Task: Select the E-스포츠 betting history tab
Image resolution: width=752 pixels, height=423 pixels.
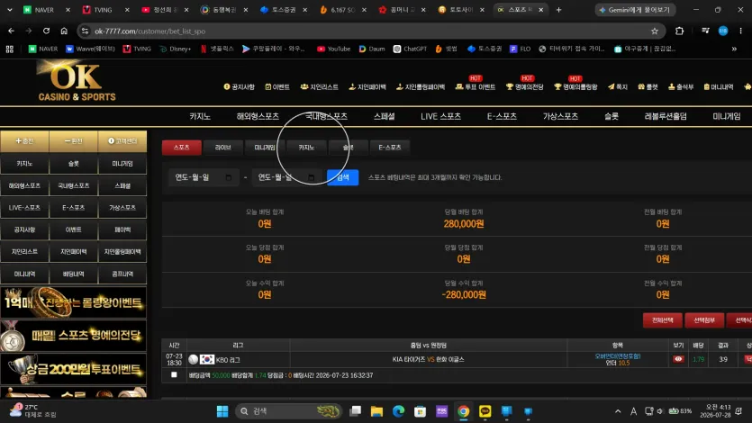Action: (x=389, y=148)
